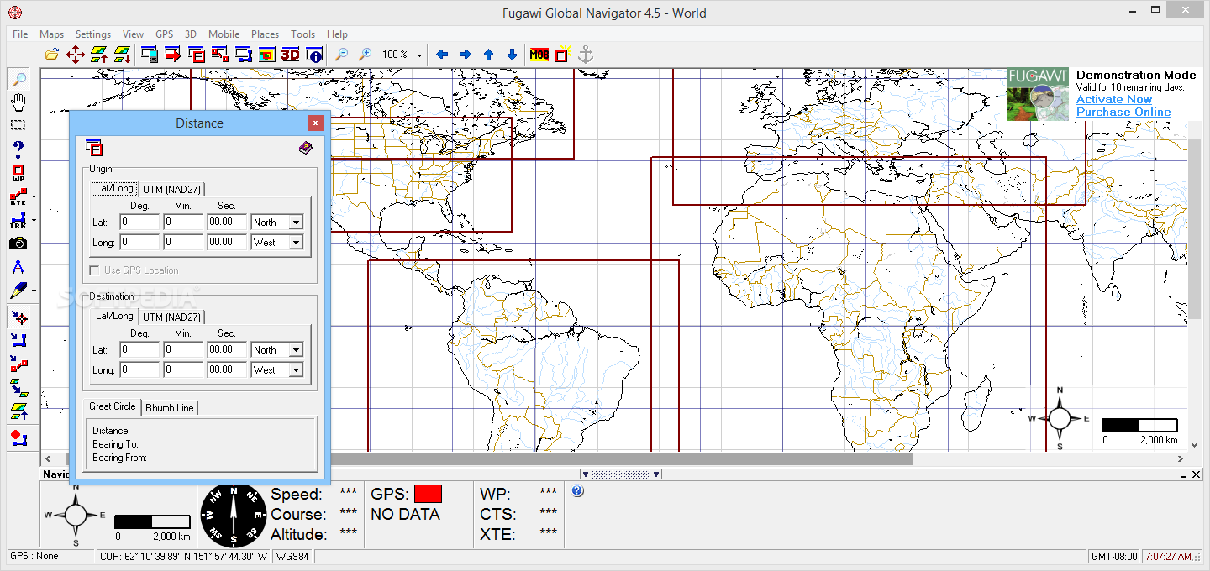Expand the RTE tool dropdown arrow

(34, 198)
